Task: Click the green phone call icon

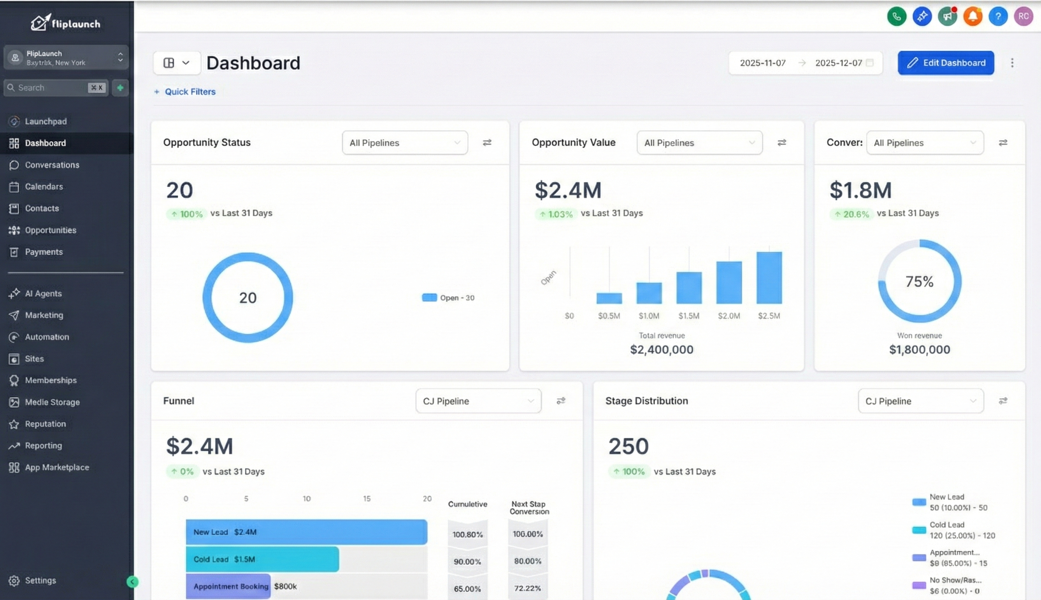Action: pos(896,16)
